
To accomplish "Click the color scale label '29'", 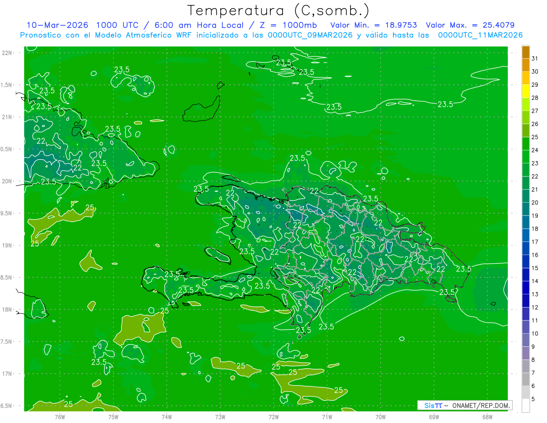I will 535,84.
